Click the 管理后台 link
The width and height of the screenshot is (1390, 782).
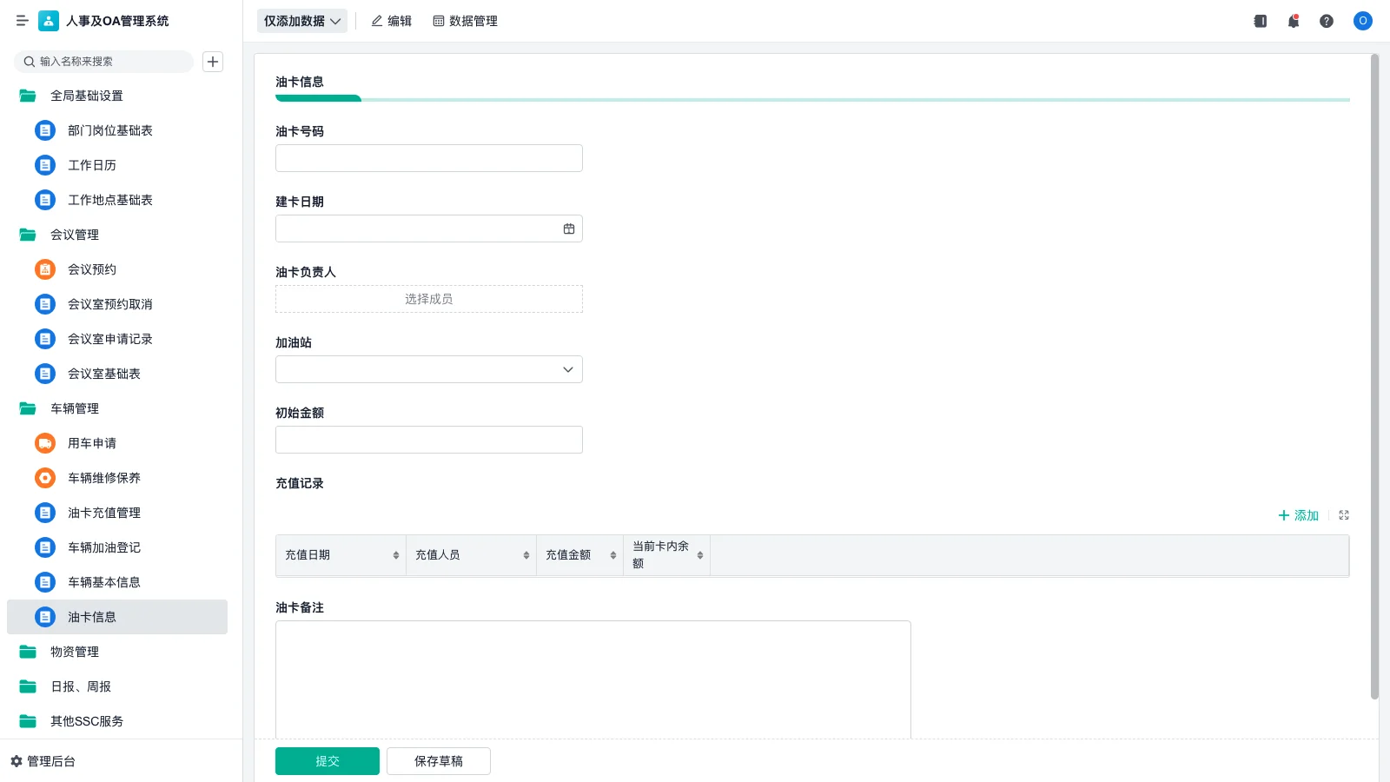coord(51,761)
